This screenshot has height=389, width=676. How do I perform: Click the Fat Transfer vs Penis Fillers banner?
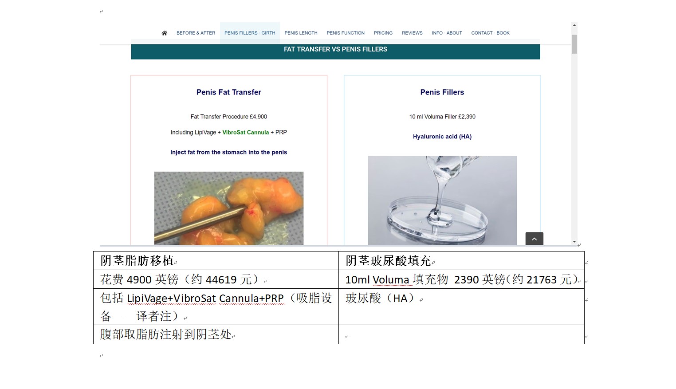(x=335, y=50)
